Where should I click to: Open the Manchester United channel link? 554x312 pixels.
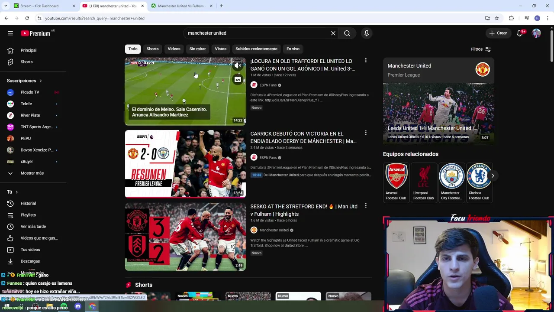(274, 230)
